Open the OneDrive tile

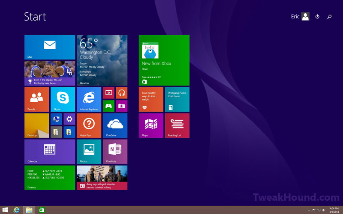click(115, 125)
